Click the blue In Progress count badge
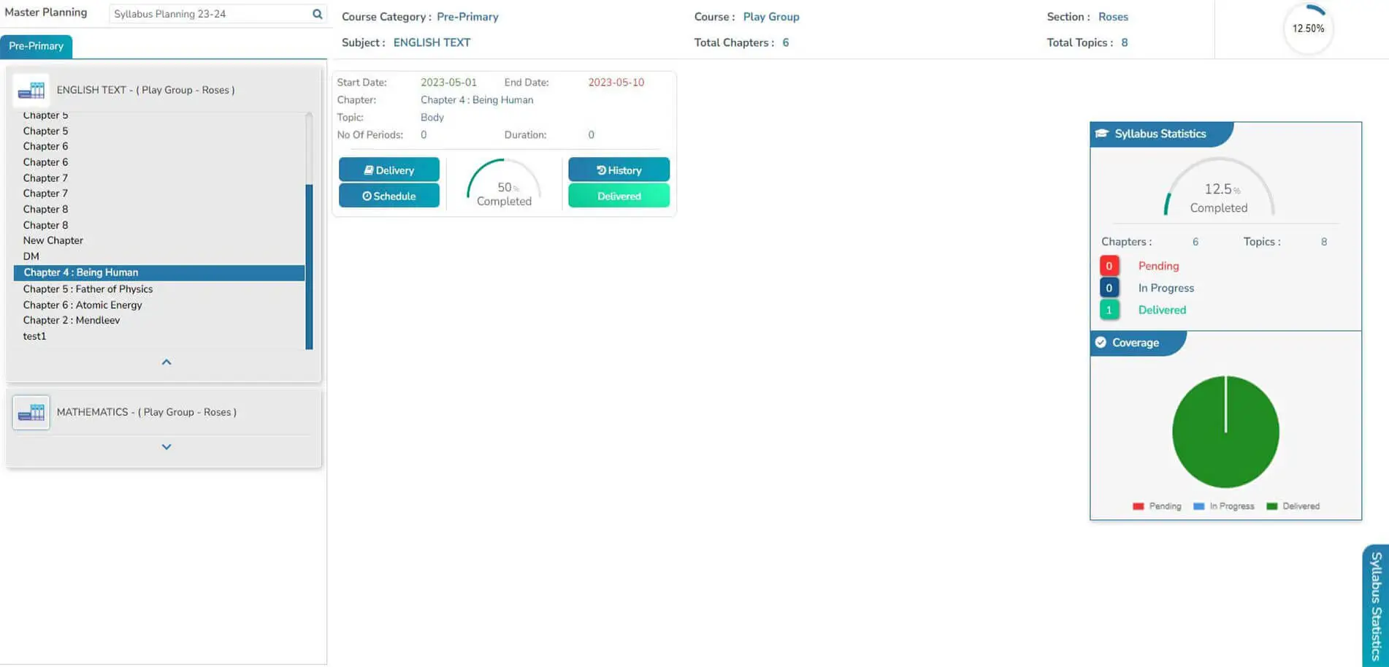Image resolution: width=1389 pixels, height=667 pixels. click(1109, 288)
